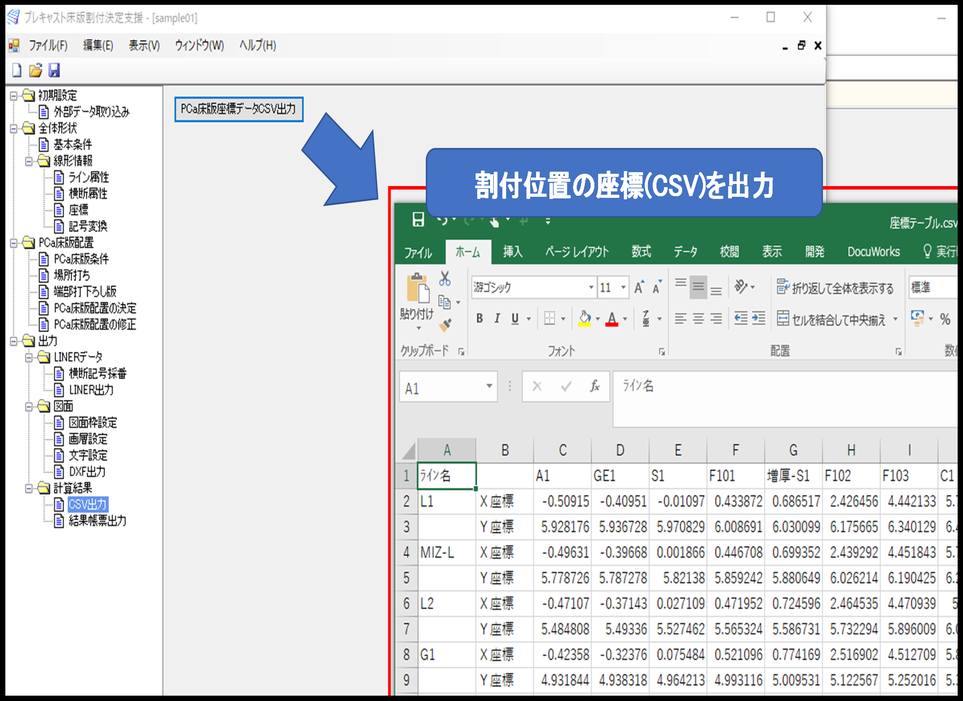Screen dimensions: 963x701
Task: Select the 結果帳票出力 tree item
Action: [x=97, y=521]
